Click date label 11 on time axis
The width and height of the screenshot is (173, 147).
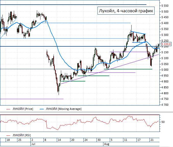(x=126, y=140)
